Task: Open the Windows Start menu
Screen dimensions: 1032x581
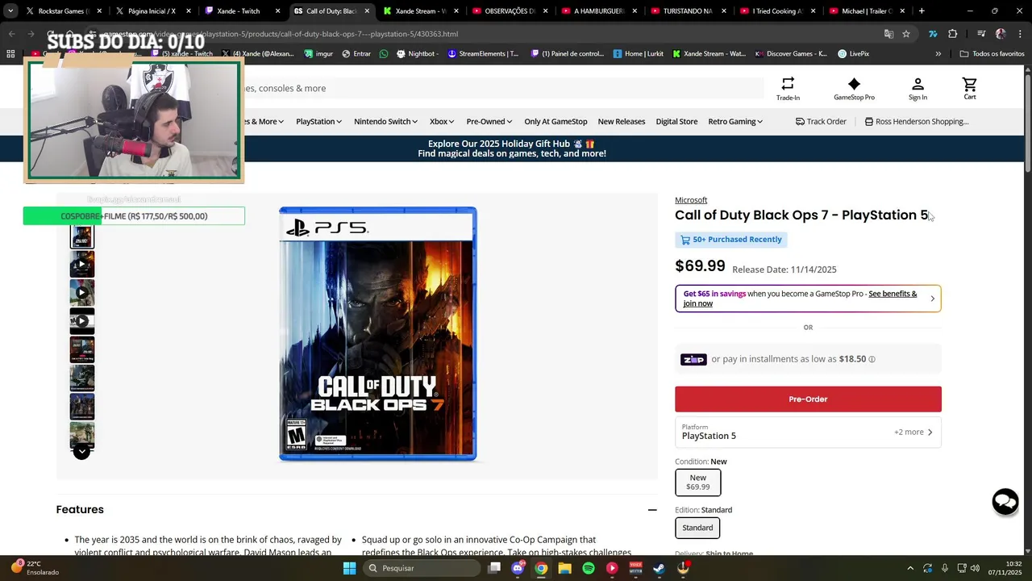Action: [349, 568]
